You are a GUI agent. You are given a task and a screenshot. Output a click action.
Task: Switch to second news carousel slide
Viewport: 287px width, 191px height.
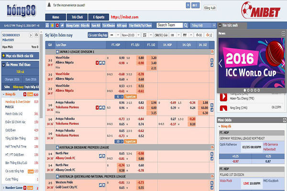248,90
